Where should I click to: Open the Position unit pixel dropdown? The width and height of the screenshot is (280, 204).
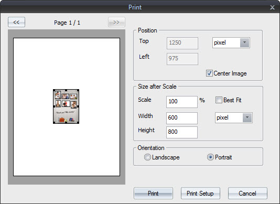point(231,42)
